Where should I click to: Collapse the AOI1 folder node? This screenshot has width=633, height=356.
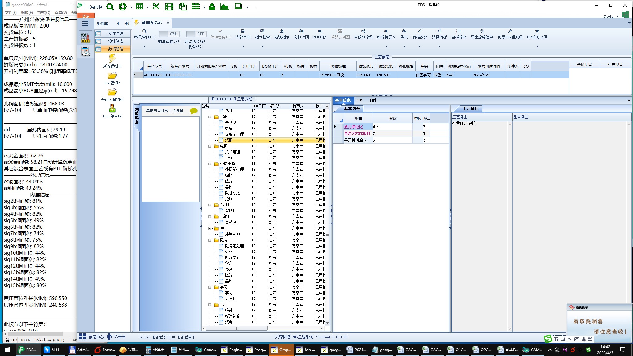point(210,228)
